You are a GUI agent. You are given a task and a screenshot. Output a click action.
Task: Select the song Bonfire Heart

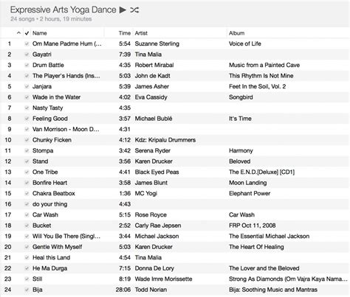pos(49,183)
